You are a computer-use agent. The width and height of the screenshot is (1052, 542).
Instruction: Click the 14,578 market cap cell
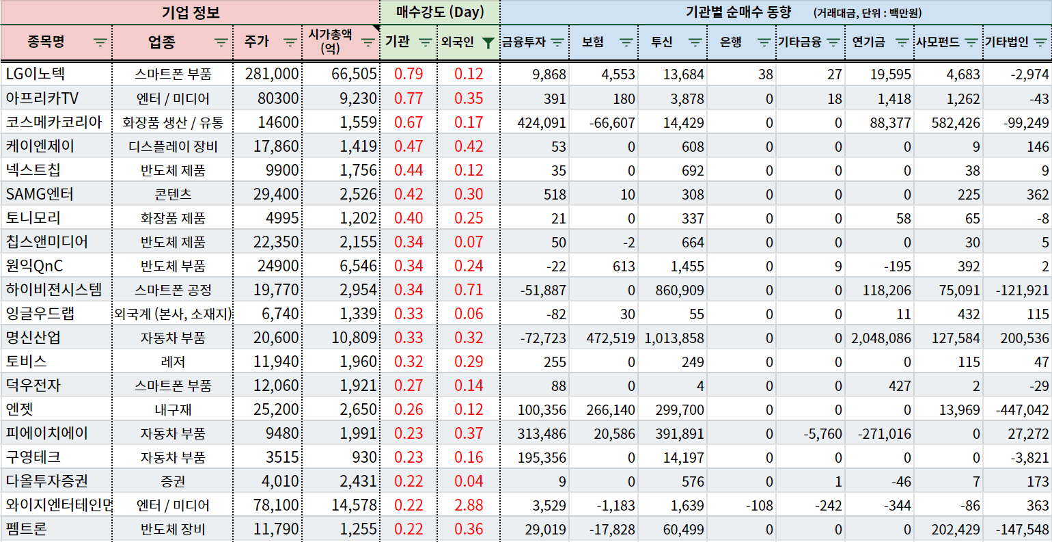(341, 505)
